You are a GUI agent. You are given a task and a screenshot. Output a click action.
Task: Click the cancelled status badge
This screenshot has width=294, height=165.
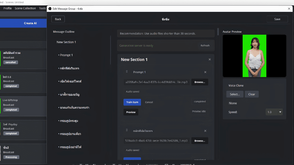pos(11,62)
